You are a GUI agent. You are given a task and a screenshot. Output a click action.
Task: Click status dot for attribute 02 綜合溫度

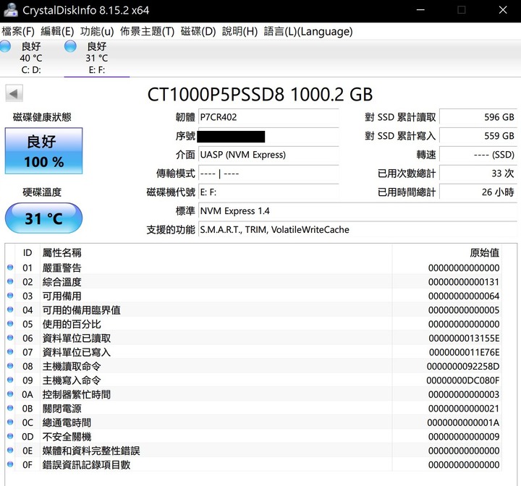tap(10, 281)
